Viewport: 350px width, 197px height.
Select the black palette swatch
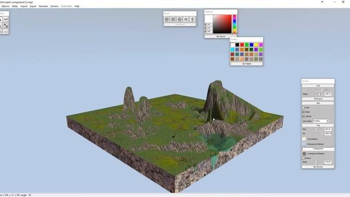coord(237,45)
